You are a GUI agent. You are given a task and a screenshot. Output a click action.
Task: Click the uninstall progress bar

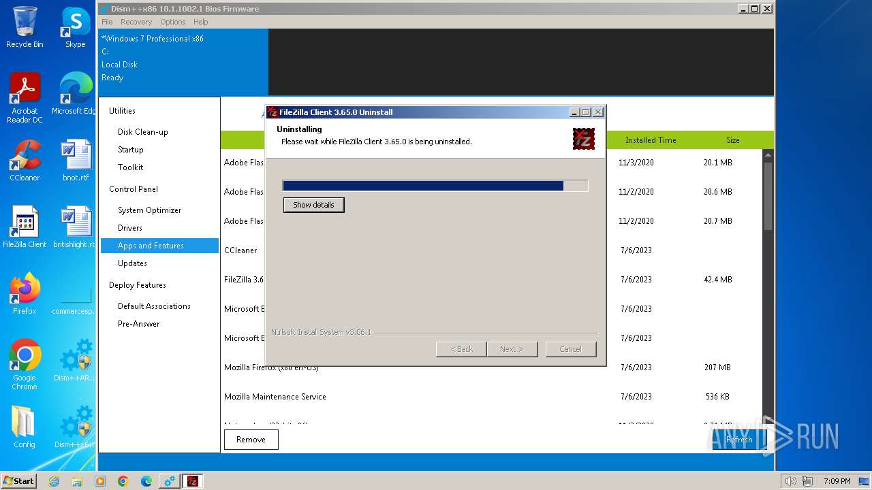[435, 186]
